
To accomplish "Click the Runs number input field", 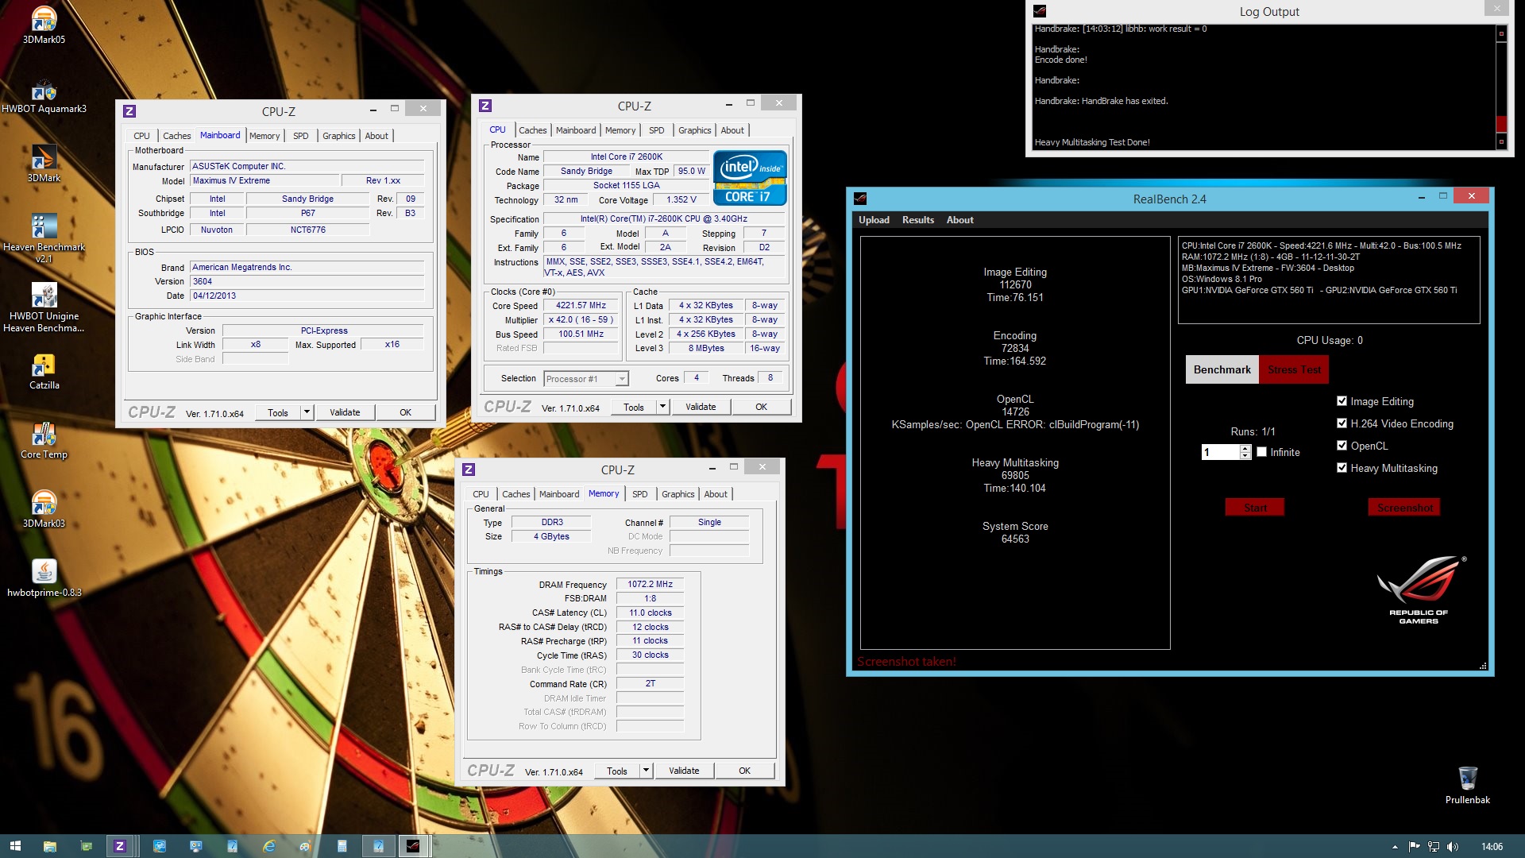I will 1220,452.
